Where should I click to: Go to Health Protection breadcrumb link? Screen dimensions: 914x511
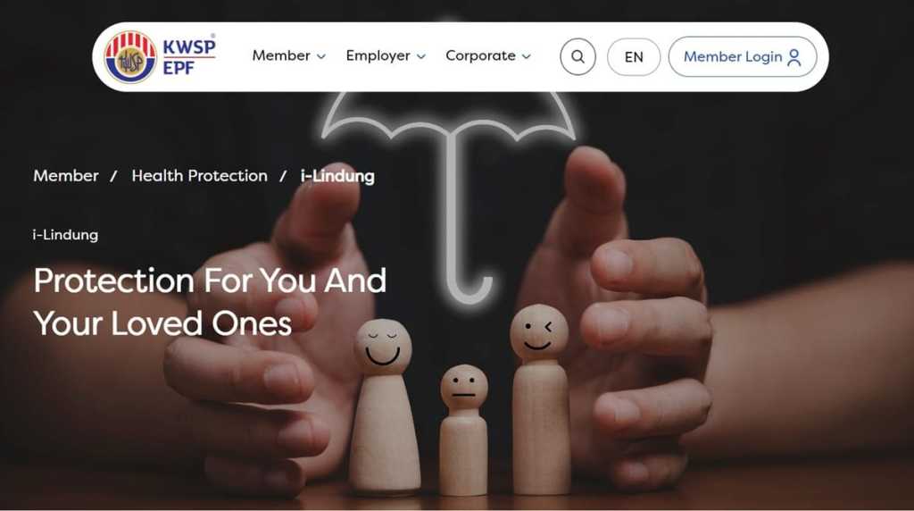point(199,176)
